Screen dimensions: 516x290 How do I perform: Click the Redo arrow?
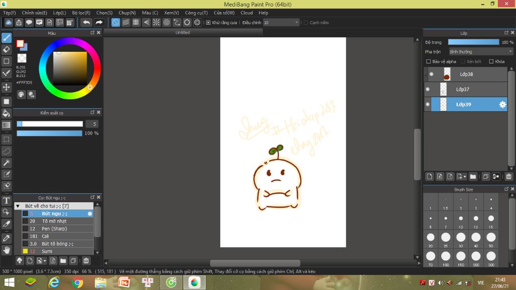click(99, 22)
